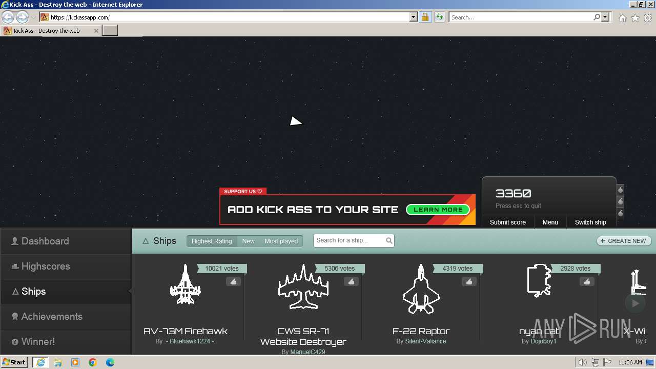Open media player taskbar icon
Image resolution: width=656 pixels, height=369 pixels.
pos(75,362)
